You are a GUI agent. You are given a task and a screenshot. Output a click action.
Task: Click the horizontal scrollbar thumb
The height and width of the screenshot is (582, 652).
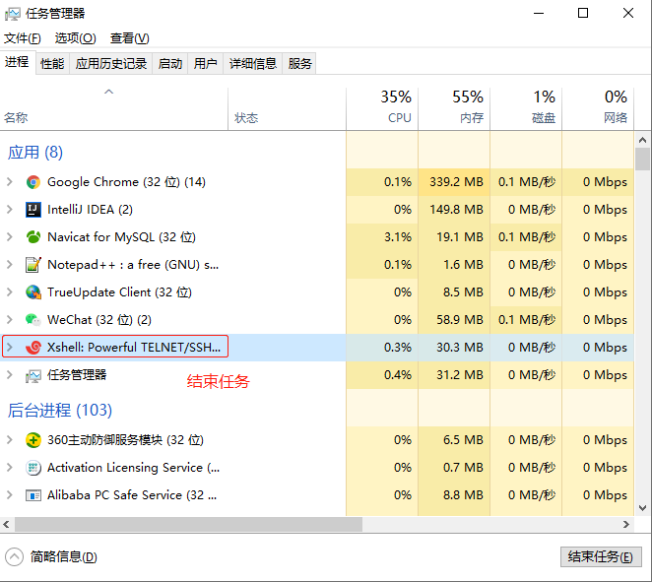pos(188,524)
